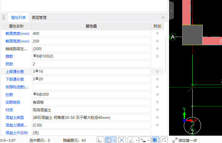Toggle 附加 radio for 材质
This screenshot has width=222, height=143.
[x=157, y=110]
